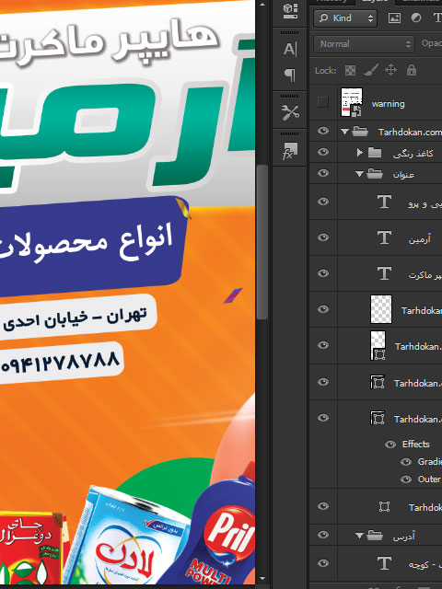Click the عنوان group folder icon
The height and width of the screenshot is (589, 442).
click(x=375, y=174)
